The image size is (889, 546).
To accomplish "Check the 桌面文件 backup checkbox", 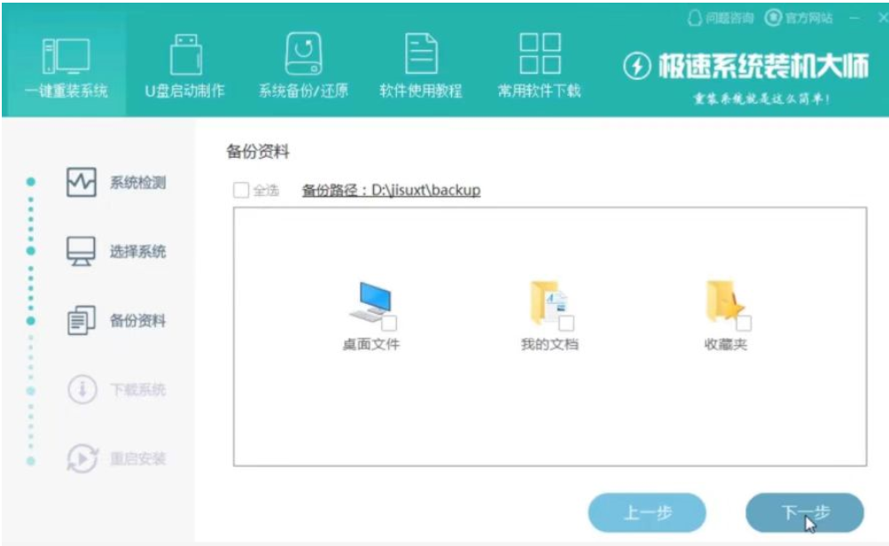I will click(389, 323).
